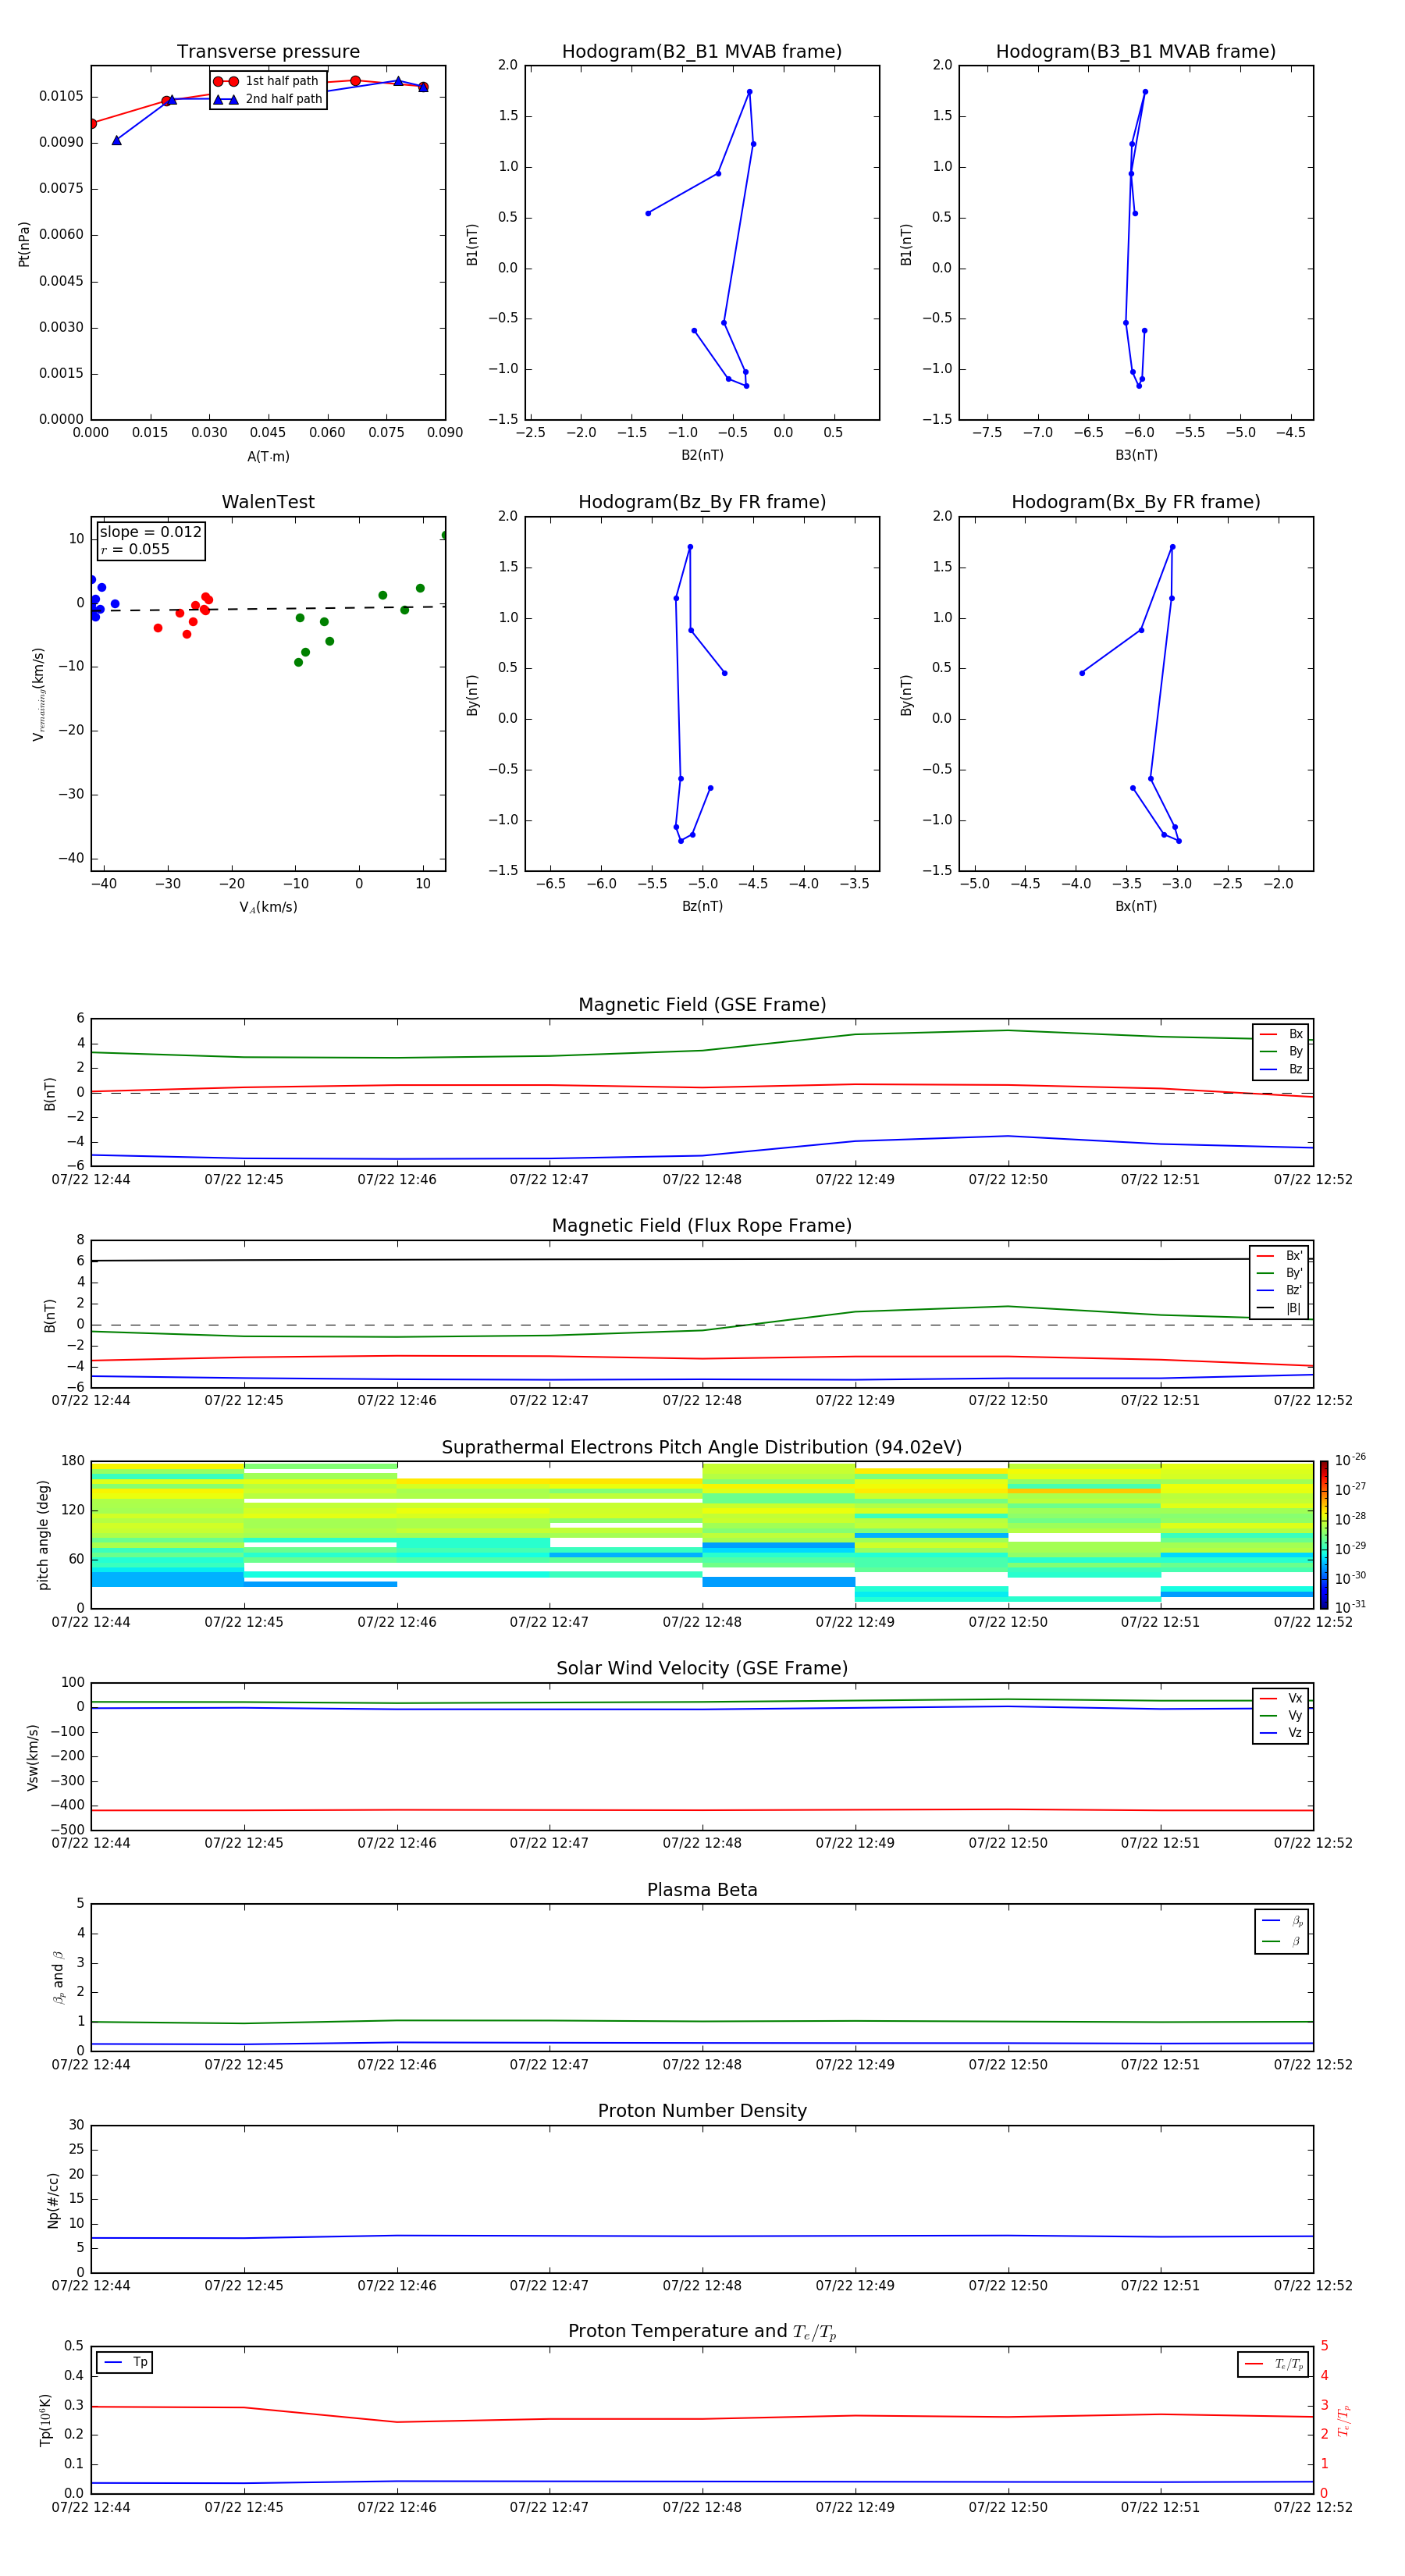Click the "Proton Number Density" plot title
This screenshot has width=1405, height=2576.
pos(702,2111)
